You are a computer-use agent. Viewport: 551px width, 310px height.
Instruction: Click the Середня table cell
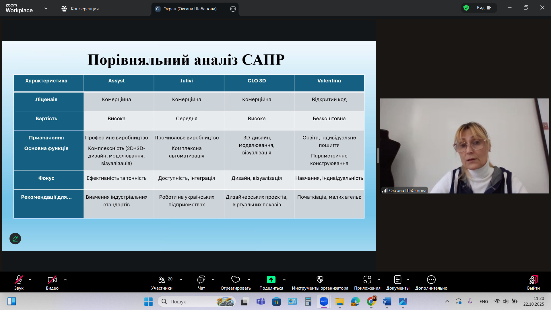coord(189,121)
